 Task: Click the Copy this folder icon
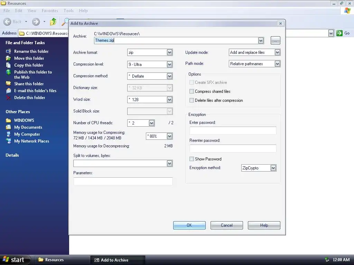click(8, 65)
